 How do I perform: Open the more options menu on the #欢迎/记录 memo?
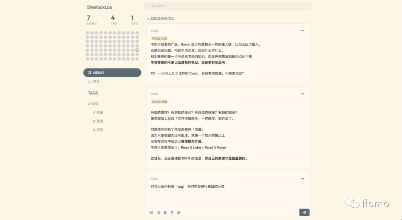click(303, 31)
